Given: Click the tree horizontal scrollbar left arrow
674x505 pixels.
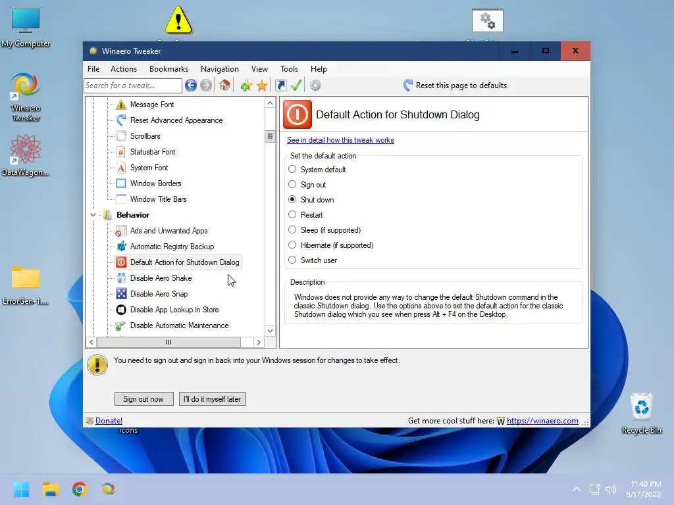Looking at the screenshot, I should point(91,342).
